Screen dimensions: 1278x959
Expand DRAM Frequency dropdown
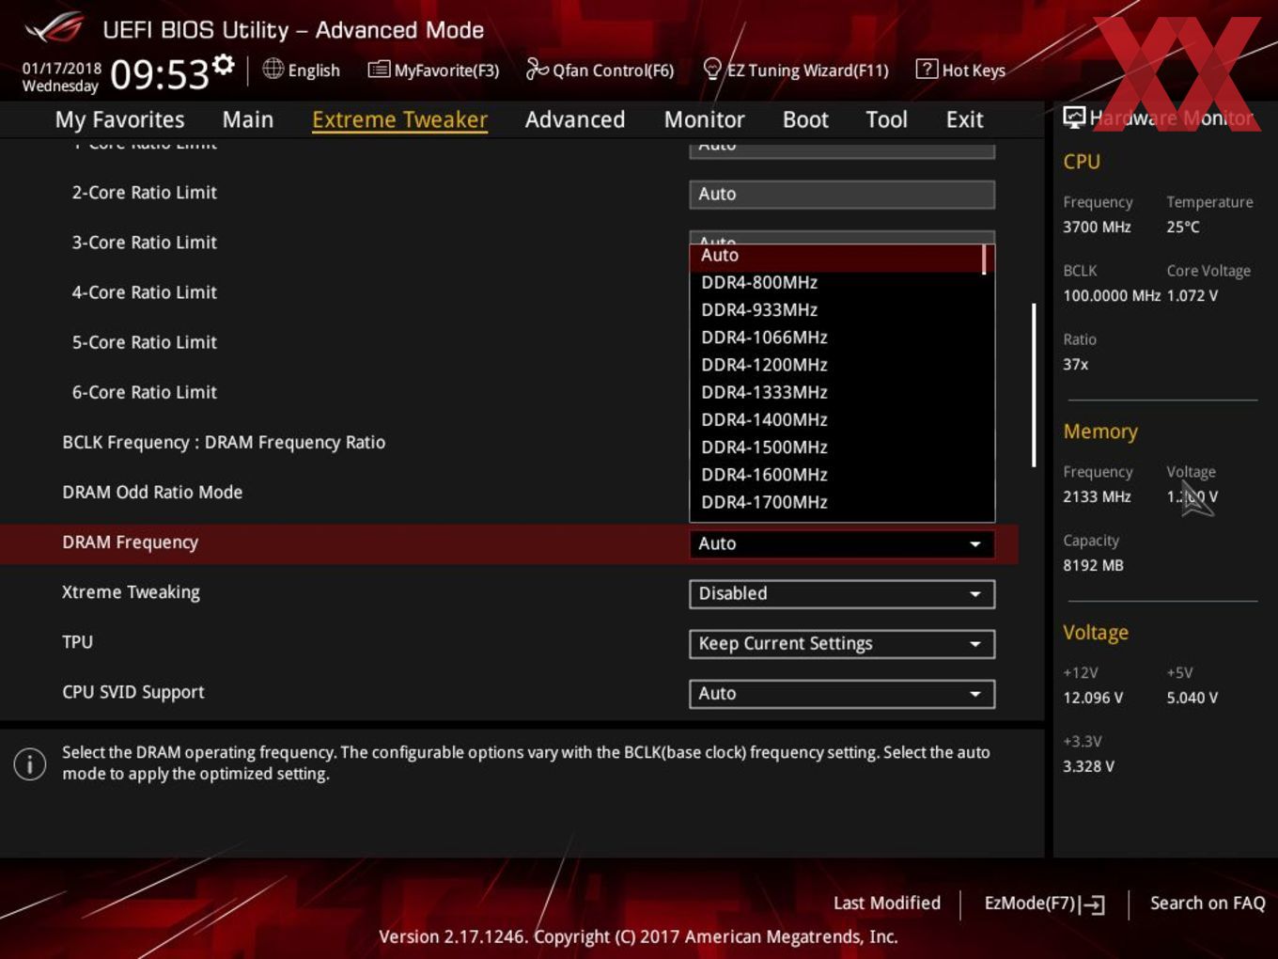point(842,544)
